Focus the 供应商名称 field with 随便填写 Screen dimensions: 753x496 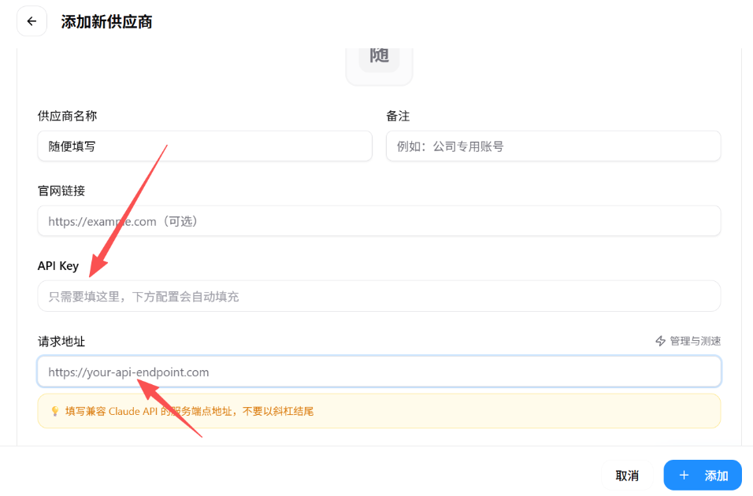[x=205, y=146]
